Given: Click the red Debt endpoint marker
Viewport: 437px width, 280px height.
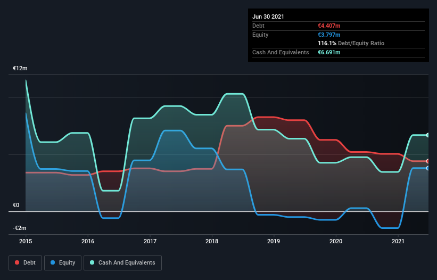Looking at the screenshot, I should [x=428, y=161].
